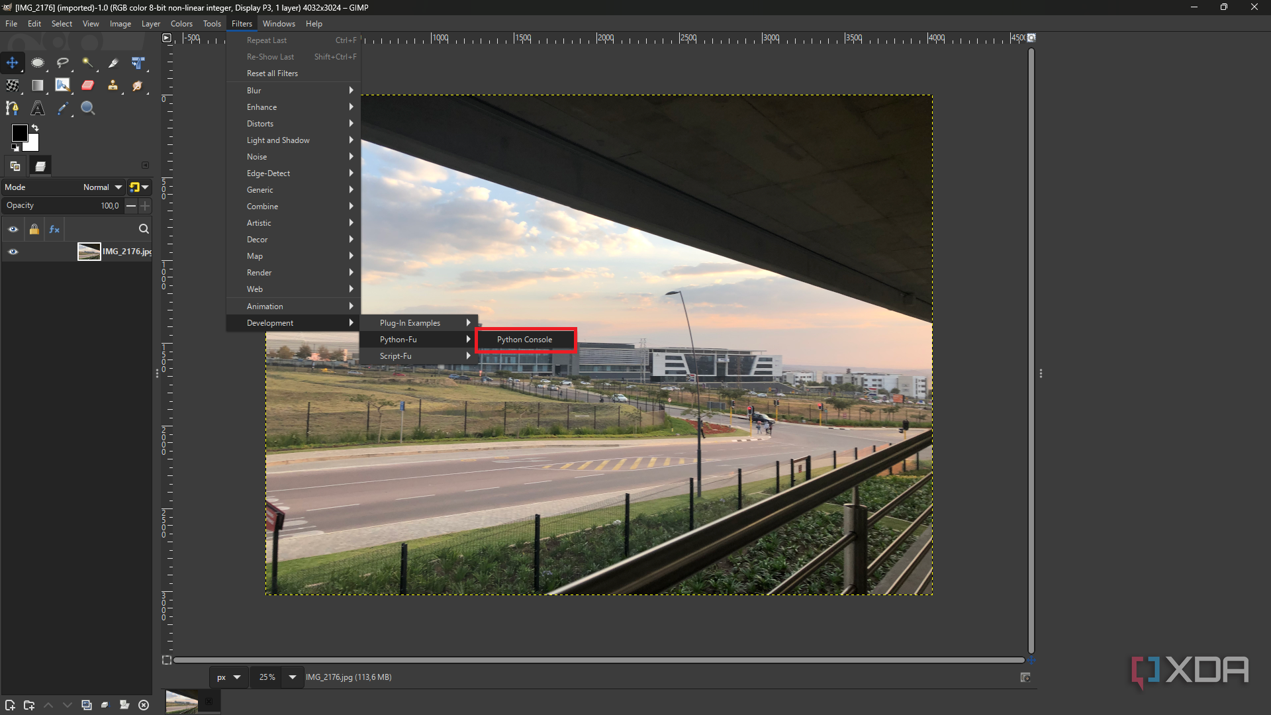Select the Zoom magnifier tool

tap(87, 108)
